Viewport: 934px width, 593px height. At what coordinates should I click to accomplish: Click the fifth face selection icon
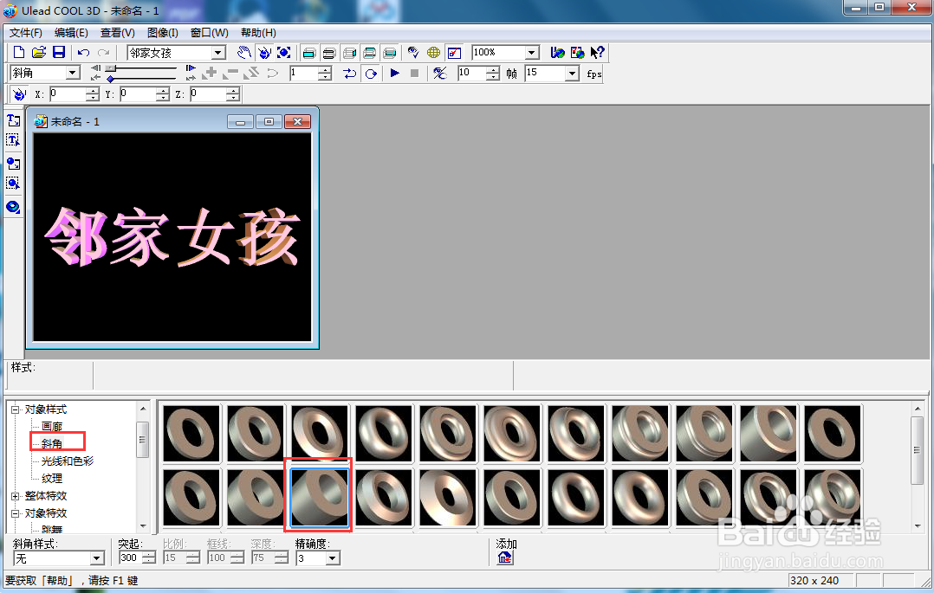click(390, 53)
